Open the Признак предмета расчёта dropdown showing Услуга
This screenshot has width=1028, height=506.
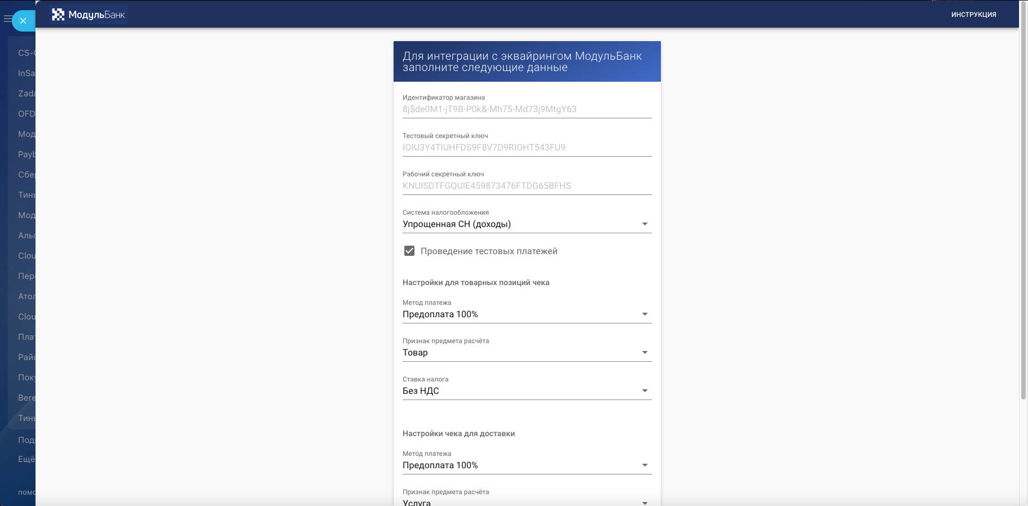tap(527, 502)
